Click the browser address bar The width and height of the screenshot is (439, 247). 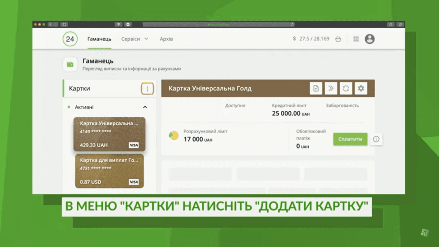[219, 24]
